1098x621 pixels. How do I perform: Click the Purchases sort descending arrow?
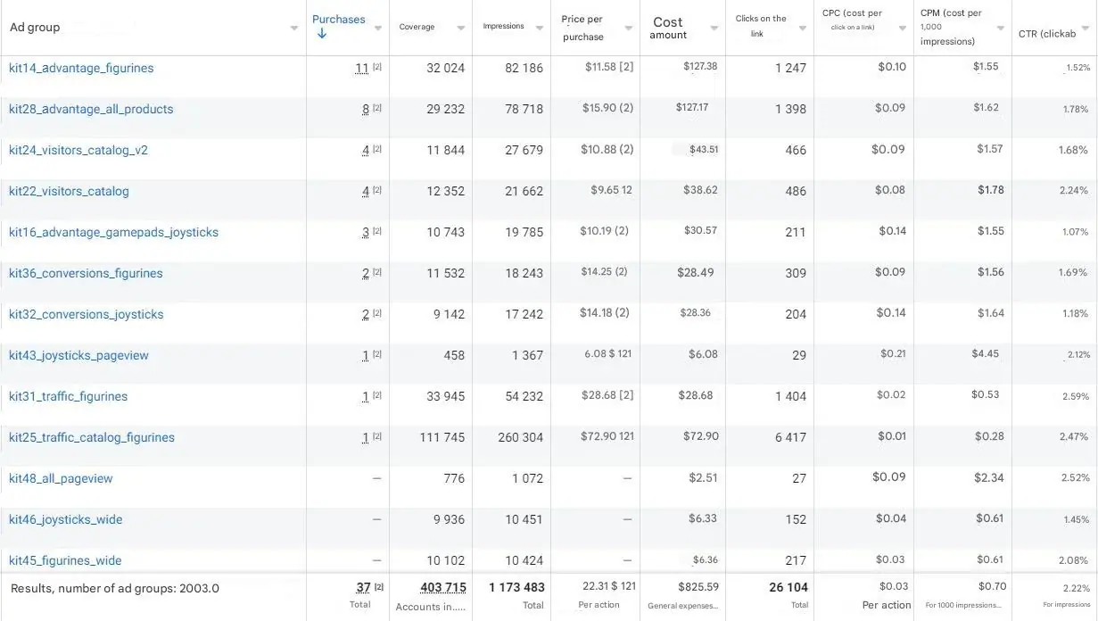click(321, 35)
